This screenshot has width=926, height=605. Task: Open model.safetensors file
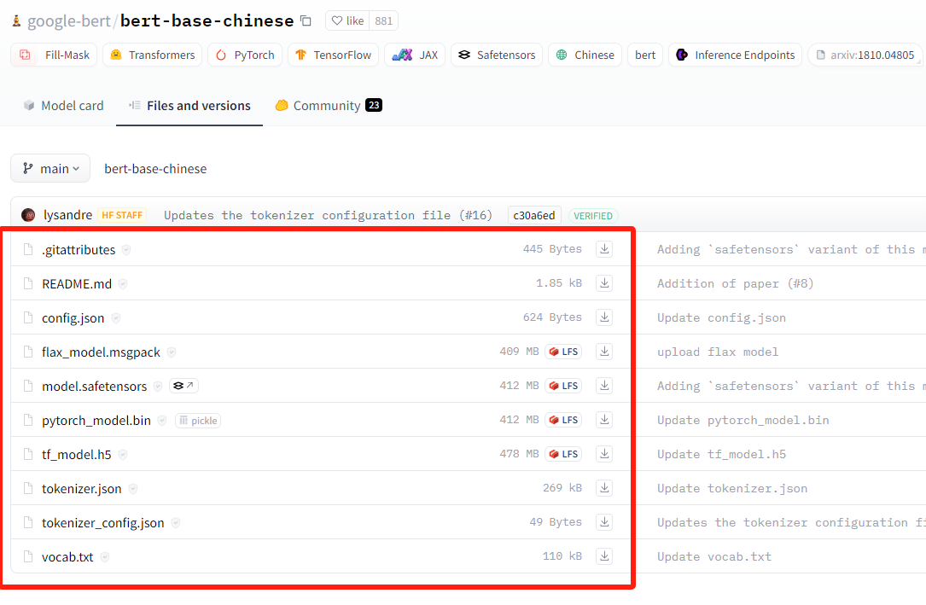click(95, 387)
